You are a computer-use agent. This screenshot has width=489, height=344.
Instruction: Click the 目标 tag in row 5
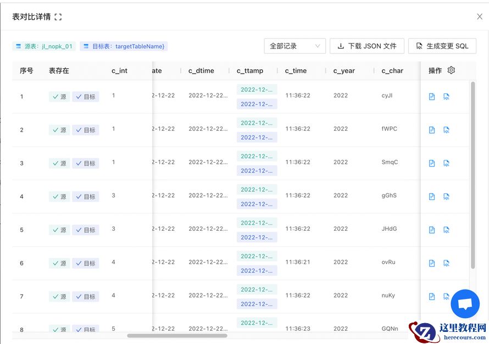tap(86, 230)
